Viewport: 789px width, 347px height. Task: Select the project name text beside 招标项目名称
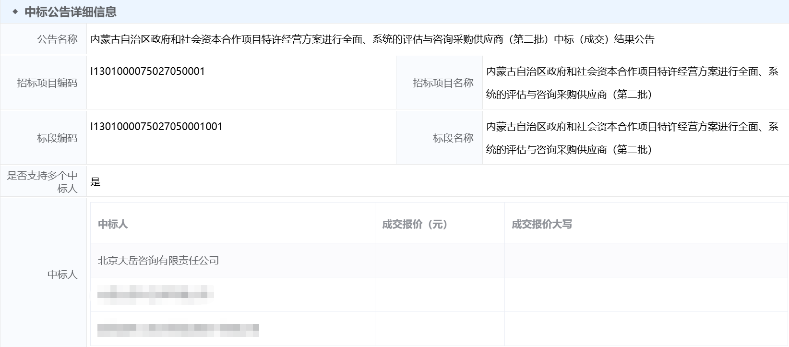[x=632, y=83]
